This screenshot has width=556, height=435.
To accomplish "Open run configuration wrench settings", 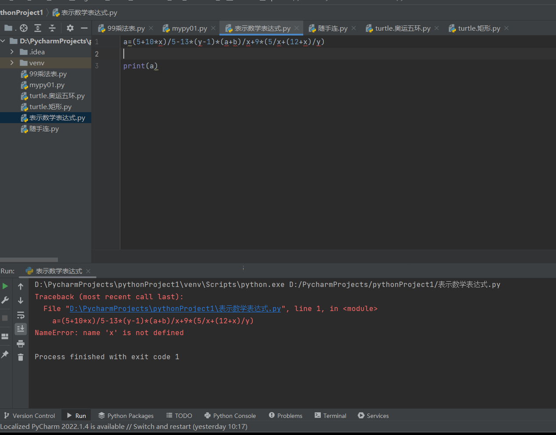I will [x=5, y=300].
